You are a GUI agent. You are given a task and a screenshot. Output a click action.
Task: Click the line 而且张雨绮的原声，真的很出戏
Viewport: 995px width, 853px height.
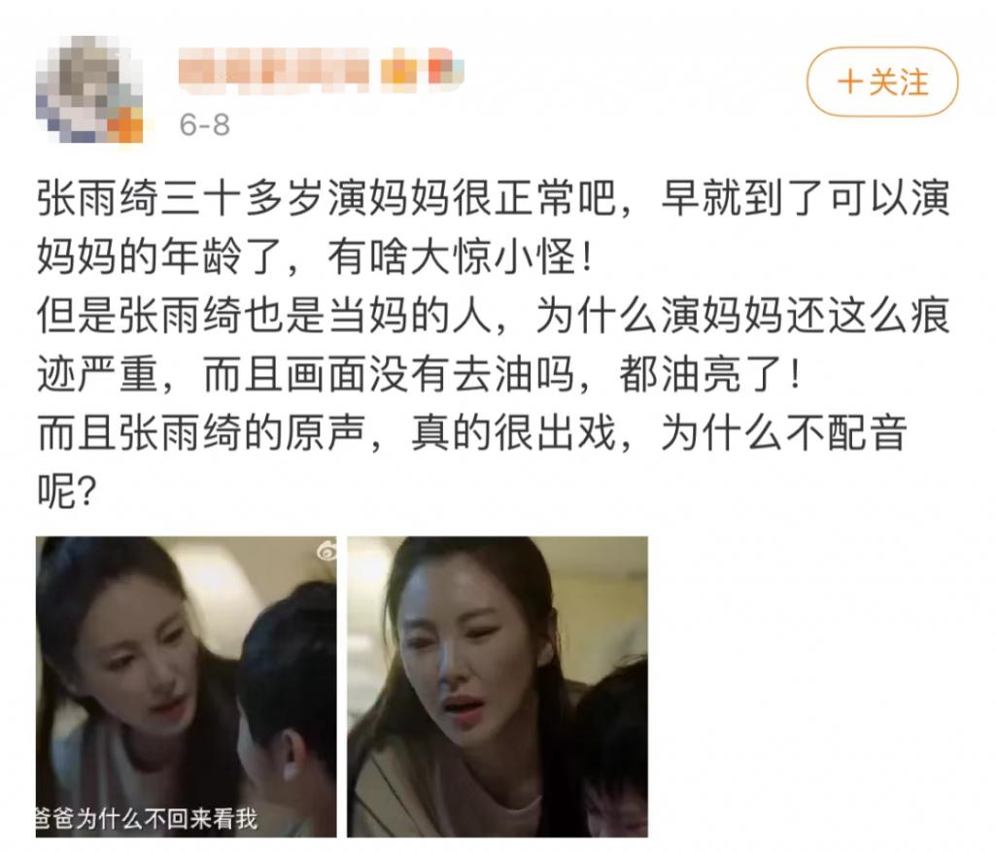472,433
